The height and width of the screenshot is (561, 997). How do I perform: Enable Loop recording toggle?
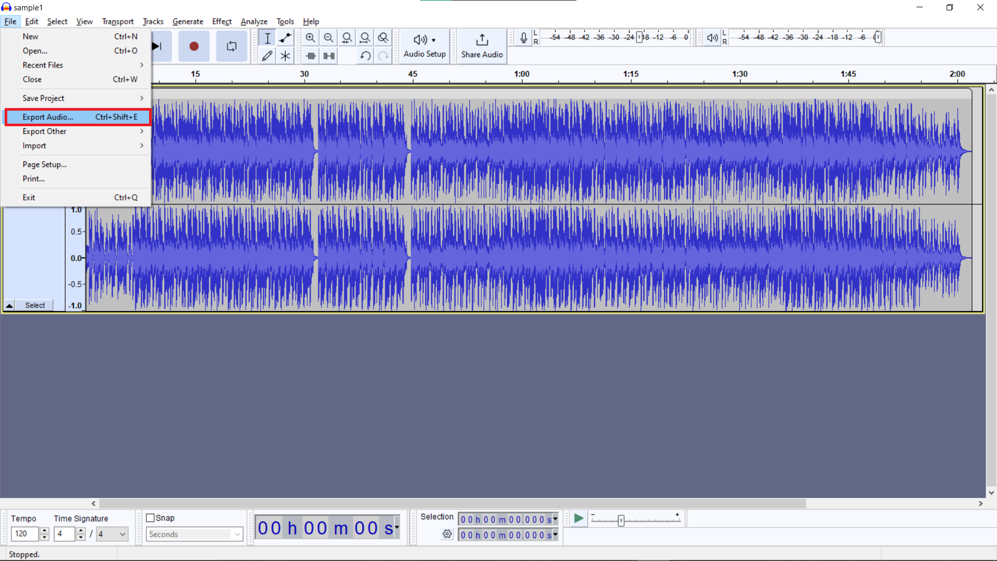tap(232, 46)
